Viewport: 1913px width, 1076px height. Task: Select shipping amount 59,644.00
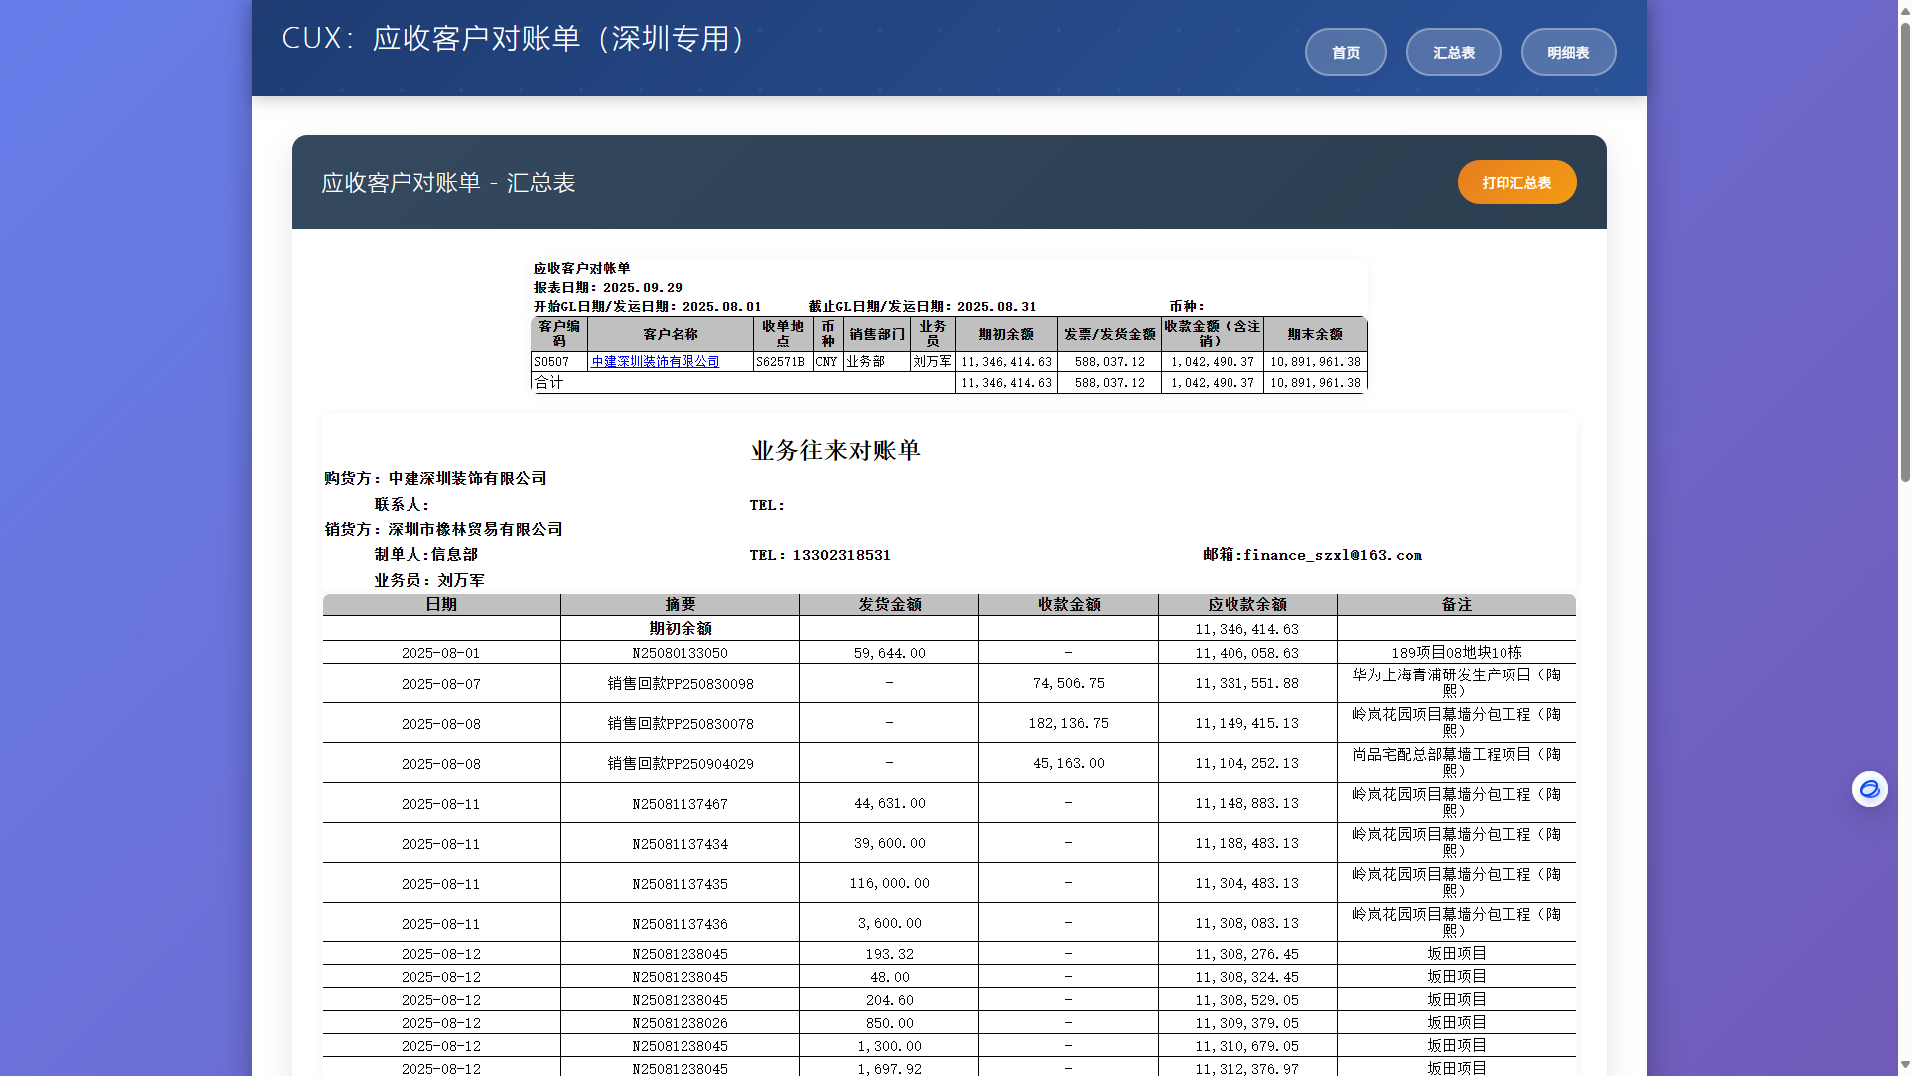pos(889,653)
